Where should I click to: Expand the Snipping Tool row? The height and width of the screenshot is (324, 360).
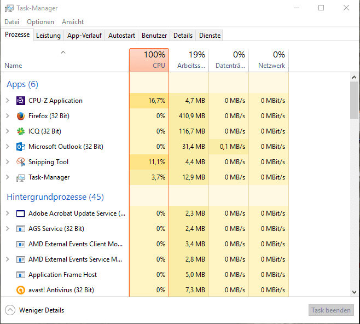pos(8,162)
